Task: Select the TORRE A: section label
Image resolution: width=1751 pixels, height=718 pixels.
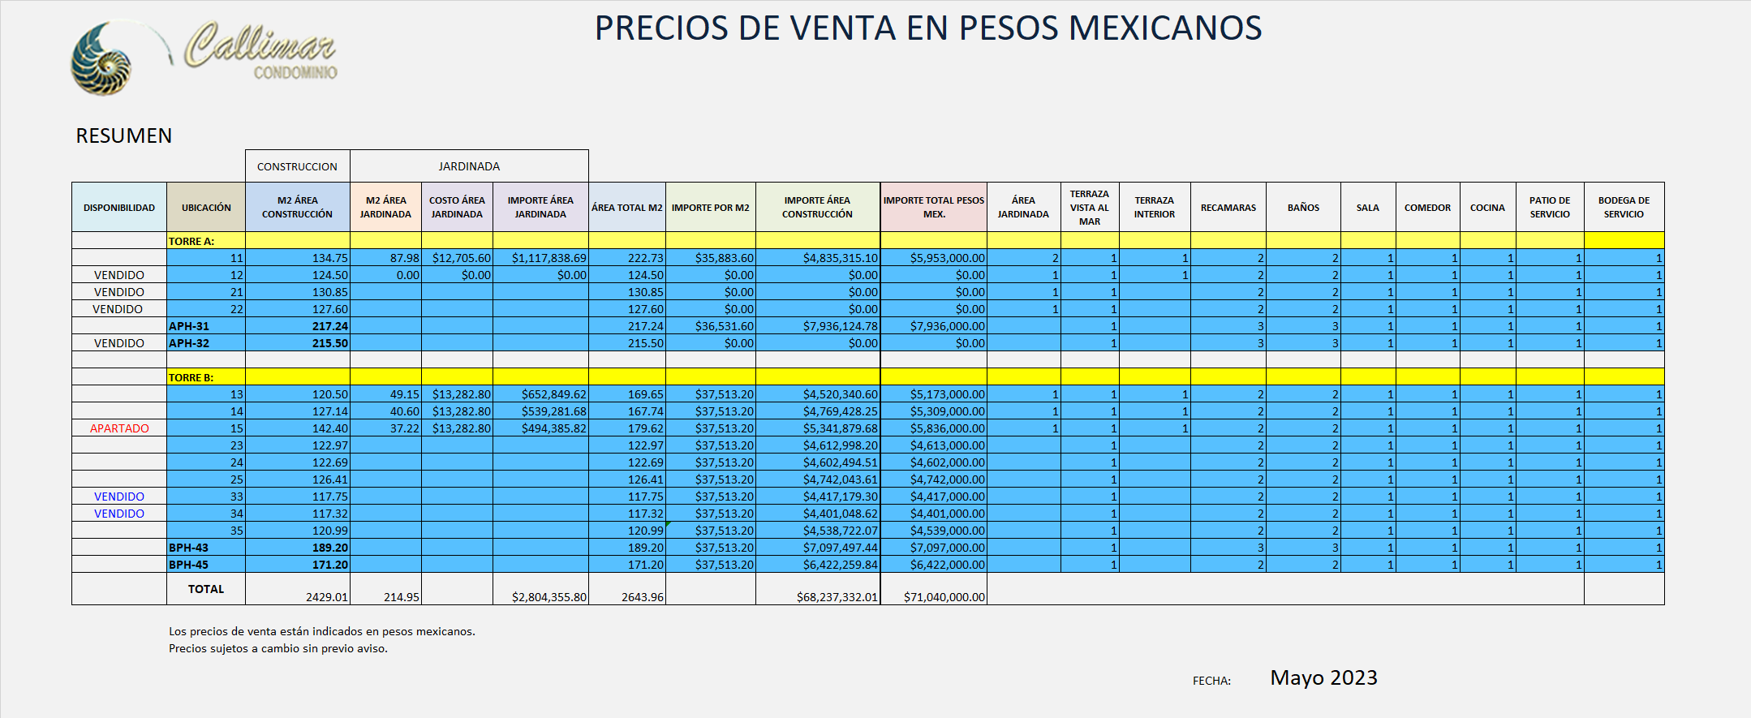Action: [x=191, y=241]
